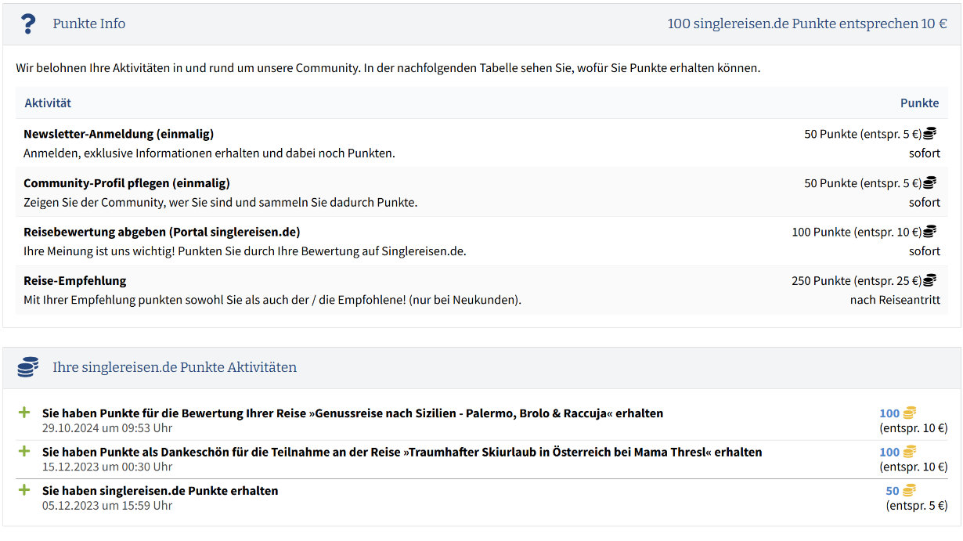Click 'Sie haben singlereisen.de Punkte erhalten' entry

(x=160, y=491)
